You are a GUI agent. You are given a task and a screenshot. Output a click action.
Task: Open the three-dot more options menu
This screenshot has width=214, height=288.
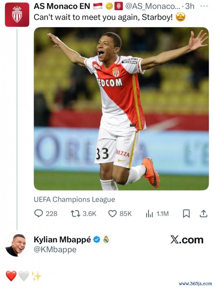(x=204, y=6)
